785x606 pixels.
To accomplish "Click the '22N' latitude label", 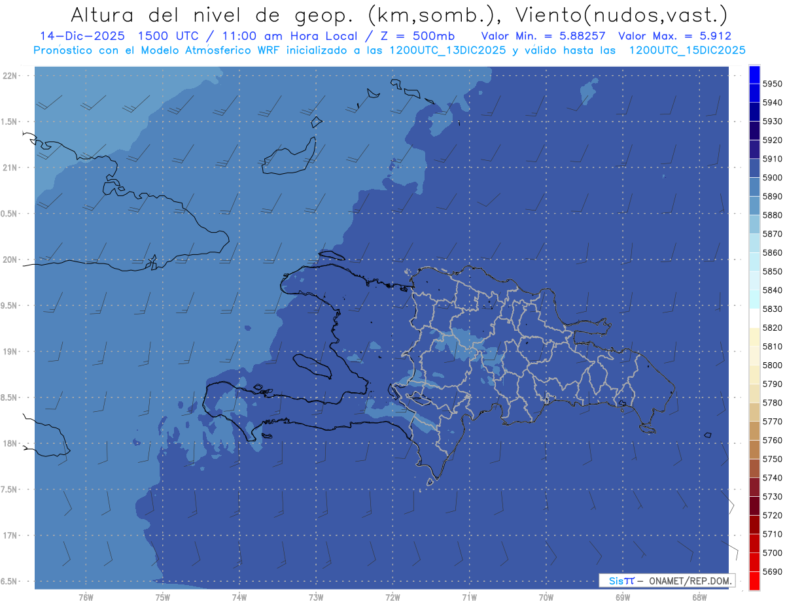I will point(10,76).
